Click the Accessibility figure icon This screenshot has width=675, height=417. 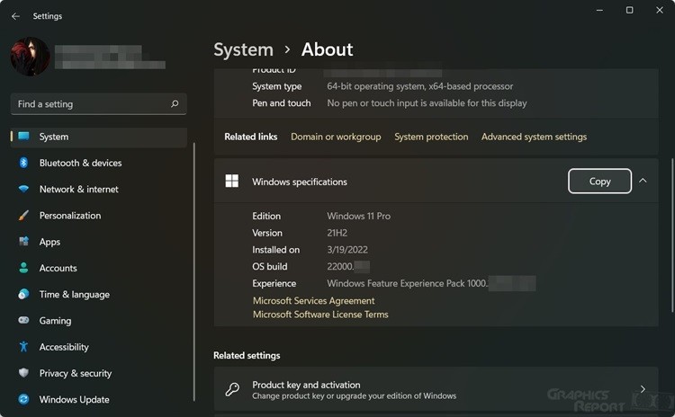tap(23, 347)
